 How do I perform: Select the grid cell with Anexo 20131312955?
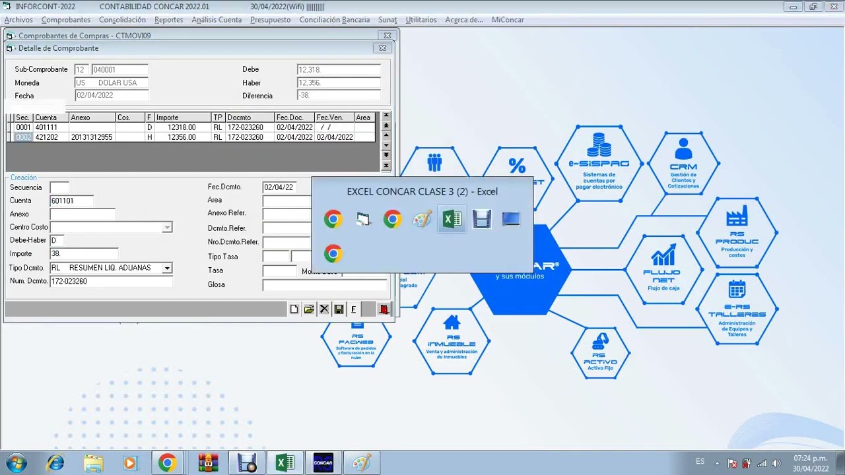pyautogui.click(x=92, y=137)
